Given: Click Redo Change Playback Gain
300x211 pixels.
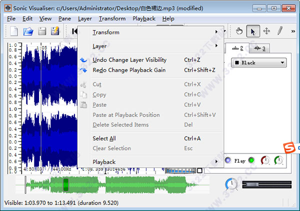Looking at the screenshot, I should (x=128, y=70).
